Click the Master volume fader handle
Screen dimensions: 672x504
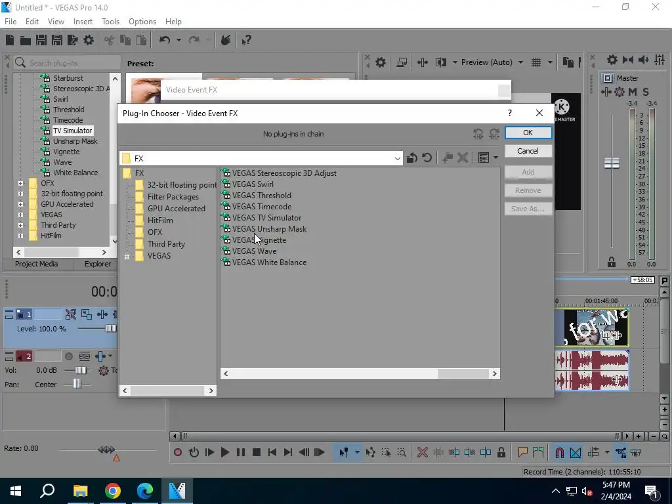[x=612, y=163]
